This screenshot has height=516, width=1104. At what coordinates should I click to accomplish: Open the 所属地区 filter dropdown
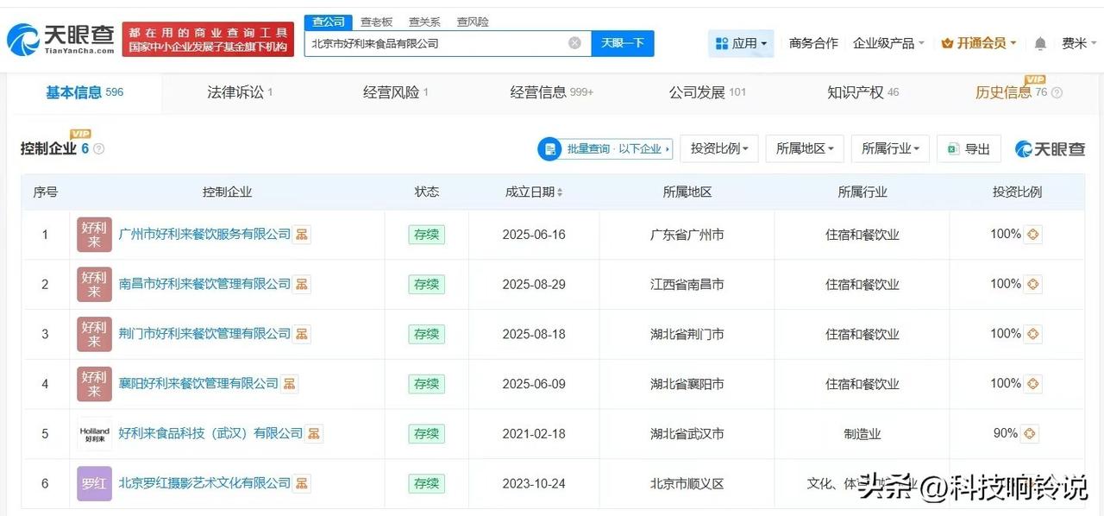pyautogui.click(x=804, y=148)
